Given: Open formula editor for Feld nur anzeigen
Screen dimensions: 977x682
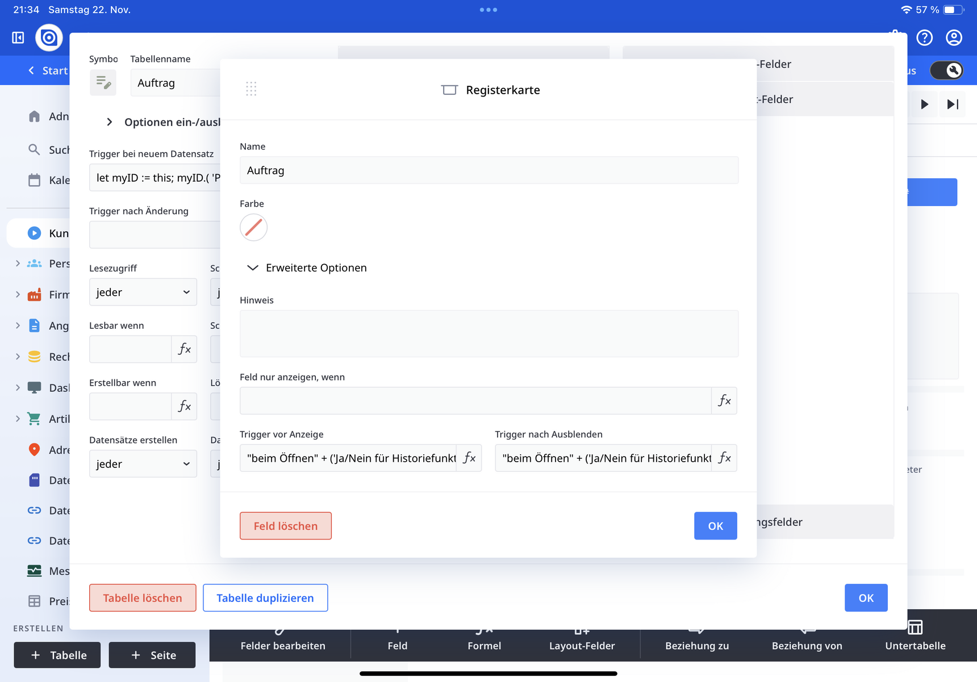Looking at the screenshot, I should pyautogui.click(x=724, y=401).
